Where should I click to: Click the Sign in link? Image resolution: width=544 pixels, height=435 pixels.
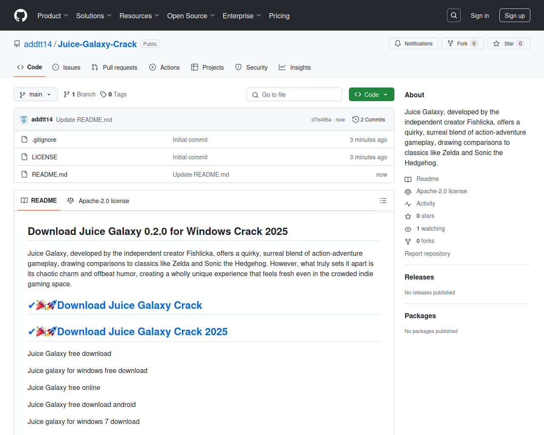480,16
